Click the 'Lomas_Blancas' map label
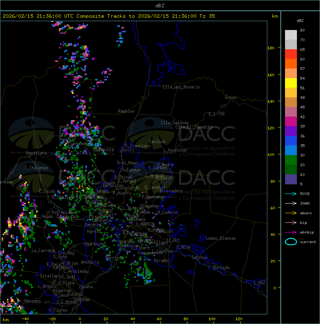The height and width of the screenshot is (324, 320). 221,238
